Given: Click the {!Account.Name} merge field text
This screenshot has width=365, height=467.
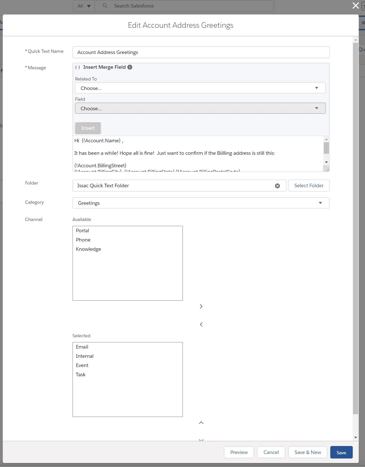Looking at the screenshot, I should 101,140.
